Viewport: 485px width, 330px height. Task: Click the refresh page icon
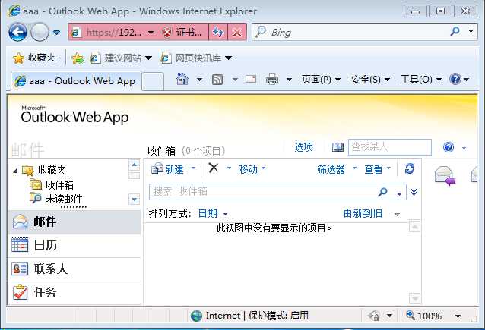click(x=218, y=32)
